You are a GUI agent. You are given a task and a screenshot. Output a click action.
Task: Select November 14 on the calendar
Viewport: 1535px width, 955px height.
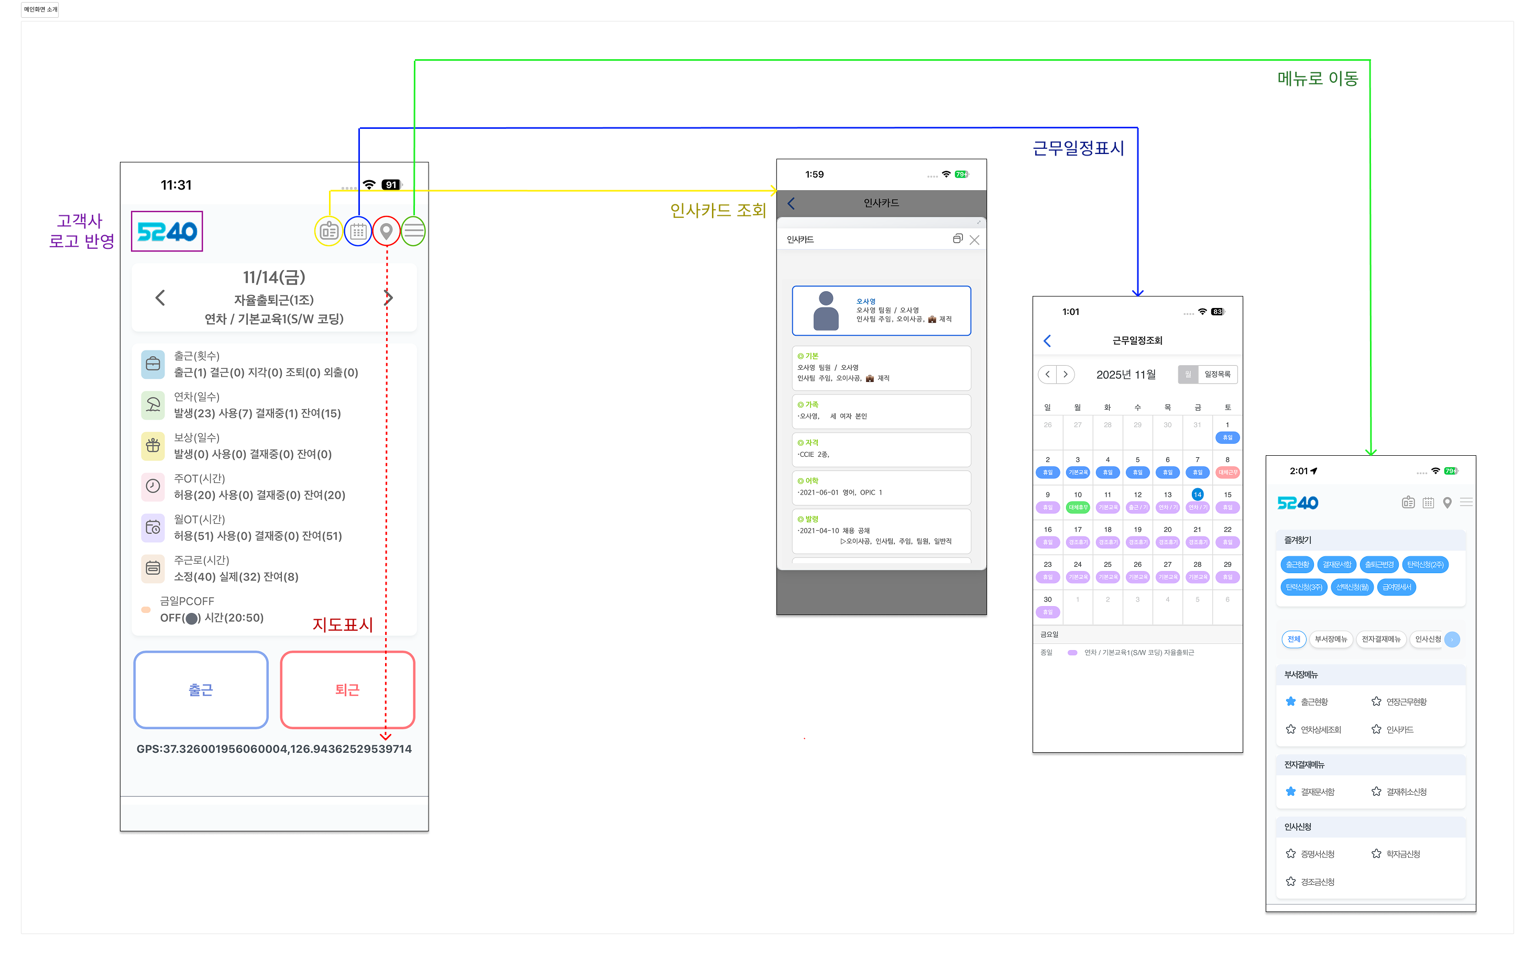pos(1197,495)
